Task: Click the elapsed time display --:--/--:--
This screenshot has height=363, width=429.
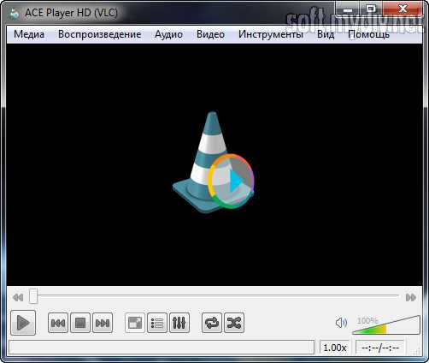Action: tap(380, 348)
